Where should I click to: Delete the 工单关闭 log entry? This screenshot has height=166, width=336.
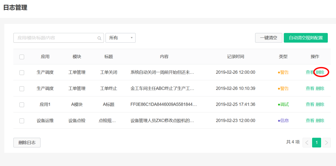click(320, 72)
